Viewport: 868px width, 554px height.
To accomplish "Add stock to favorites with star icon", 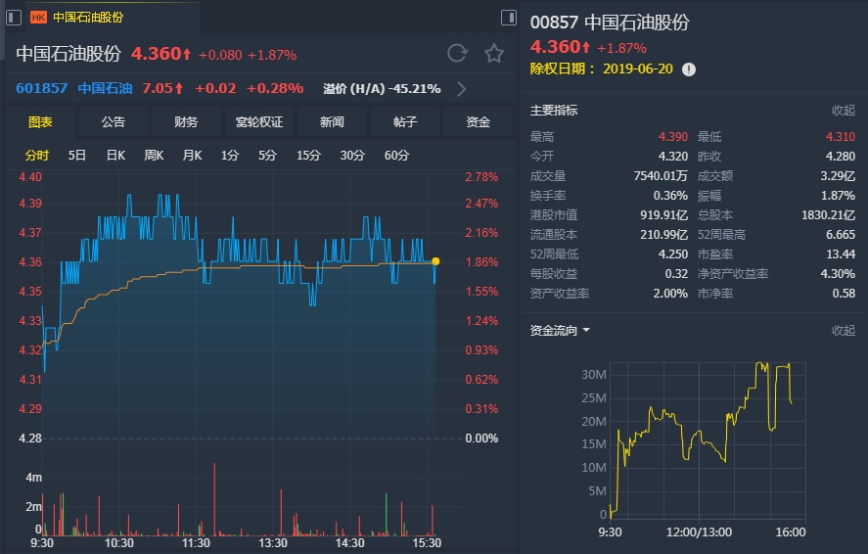I will [x=494, y=53].
